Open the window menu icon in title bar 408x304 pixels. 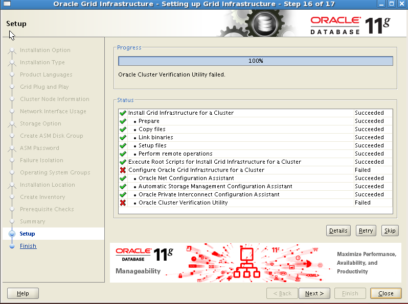point(7,4)
